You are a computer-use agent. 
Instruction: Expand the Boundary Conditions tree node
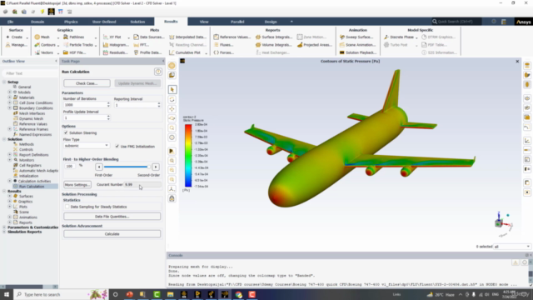pos(10,108)
